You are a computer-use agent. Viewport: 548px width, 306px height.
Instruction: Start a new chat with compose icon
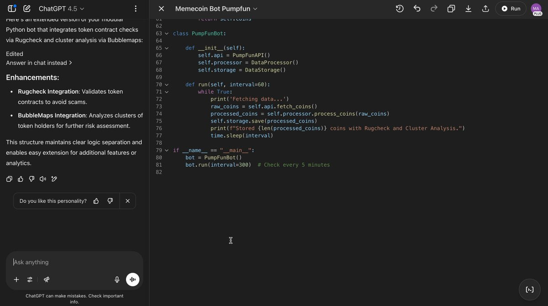click(27, 9)
